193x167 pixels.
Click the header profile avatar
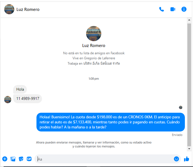point(9,9)
